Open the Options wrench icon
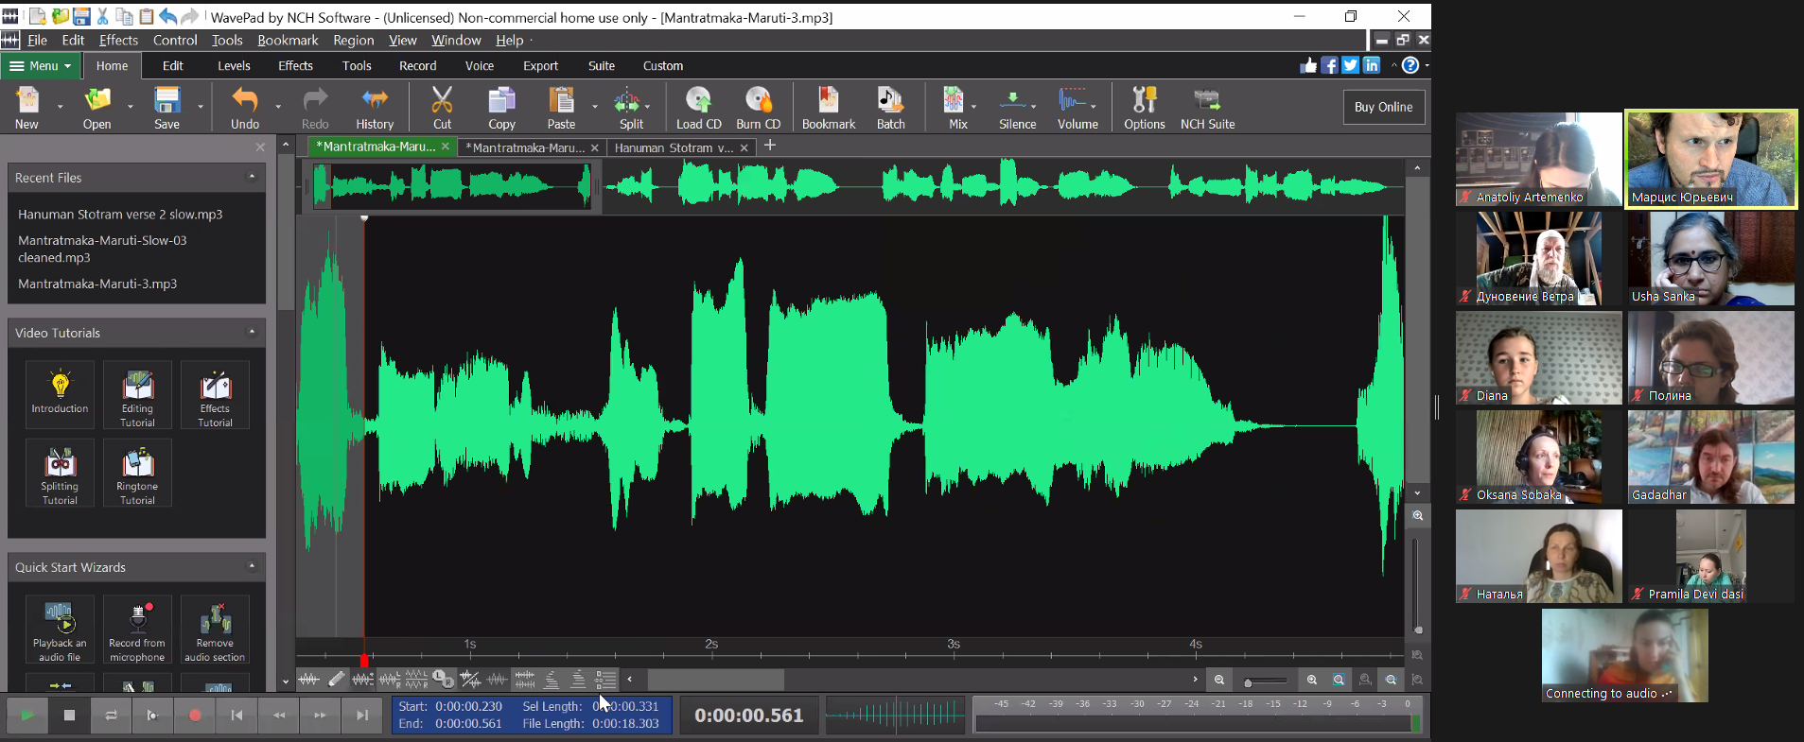This screenshot has width=1804, height=742. pos(1144,100)
